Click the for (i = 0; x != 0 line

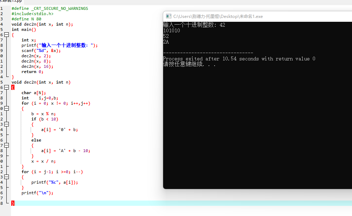(x=56, y=103)
